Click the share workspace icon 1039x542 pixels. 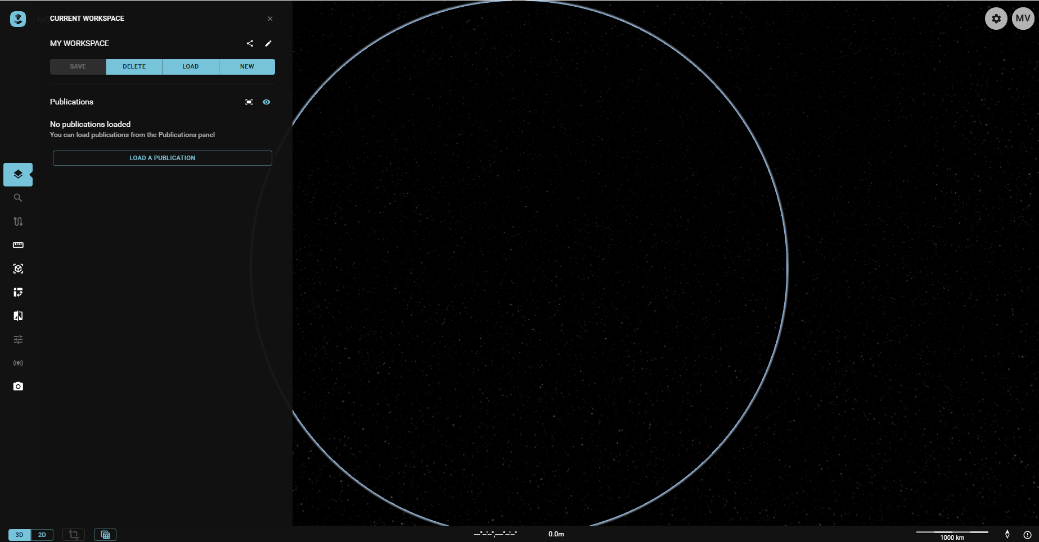click(250, 43)
